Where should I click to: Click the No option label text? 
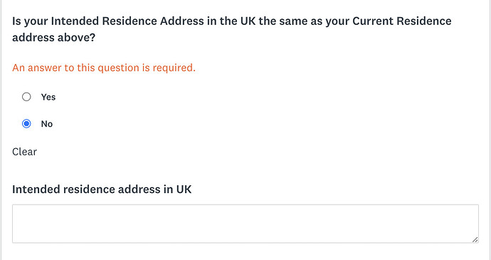pos(47,124)
